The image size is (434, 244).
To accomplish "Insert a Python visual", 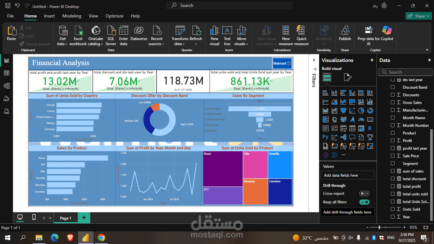I will click(325, 137).
